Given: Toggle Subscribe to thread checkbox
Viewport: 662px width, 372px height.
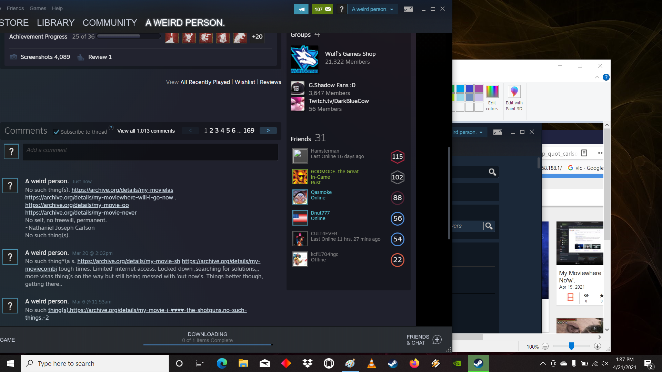Looking at the screenshot, I should click(56, 132).
